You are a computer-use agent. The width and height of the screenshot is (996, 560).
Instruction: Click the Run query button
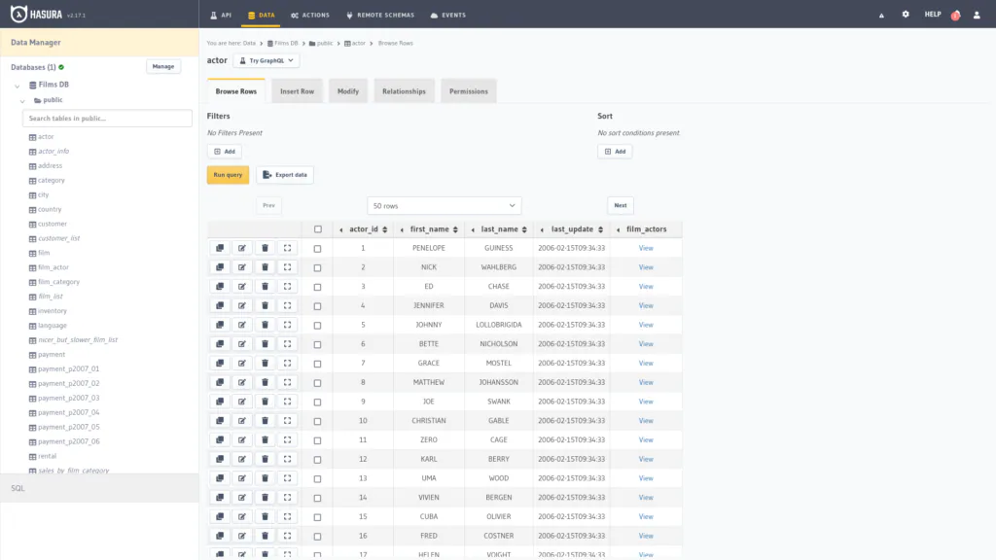[x=228, y=175]
